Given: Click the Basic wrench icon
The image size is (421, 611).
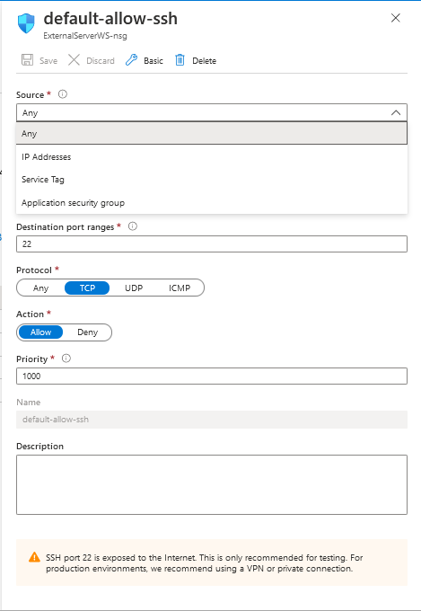Looking at the screenshot, I should click(131, 60).
